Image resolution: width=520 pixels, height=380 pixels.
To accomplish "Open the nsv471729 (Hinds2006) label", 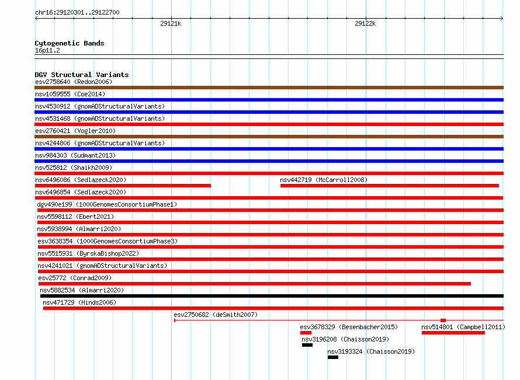I will click(x=79, y=302).
